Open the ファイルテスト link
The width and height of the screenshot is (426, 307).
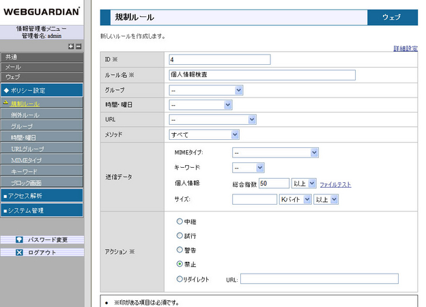click(x=335, y=184)
